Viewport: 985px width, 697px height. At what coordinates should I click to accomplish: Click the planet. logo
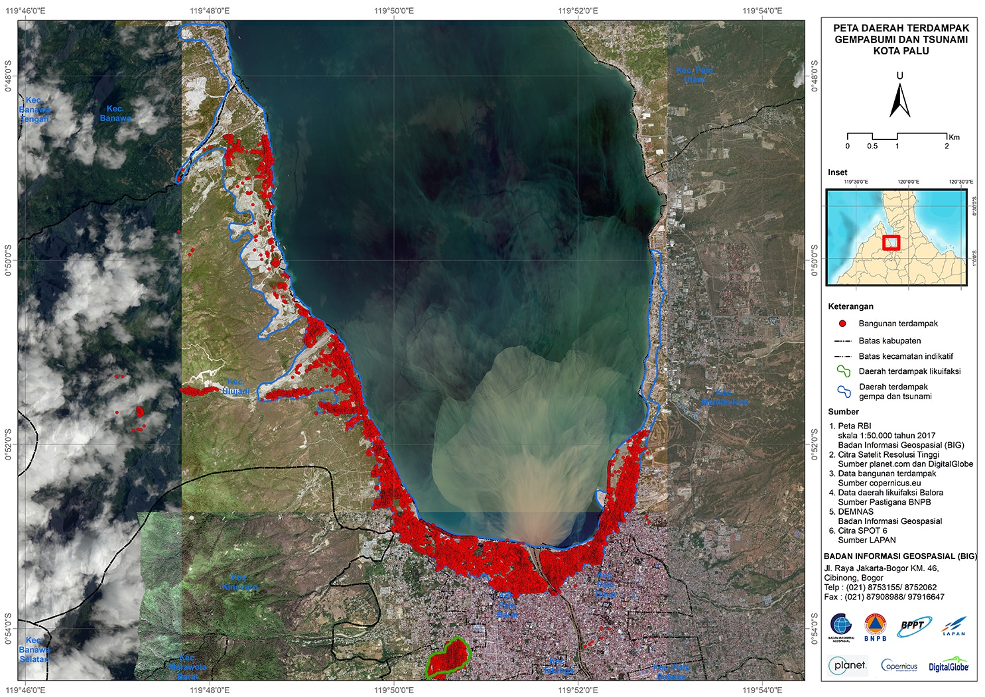pyautogui.click(x=848, y=665)
